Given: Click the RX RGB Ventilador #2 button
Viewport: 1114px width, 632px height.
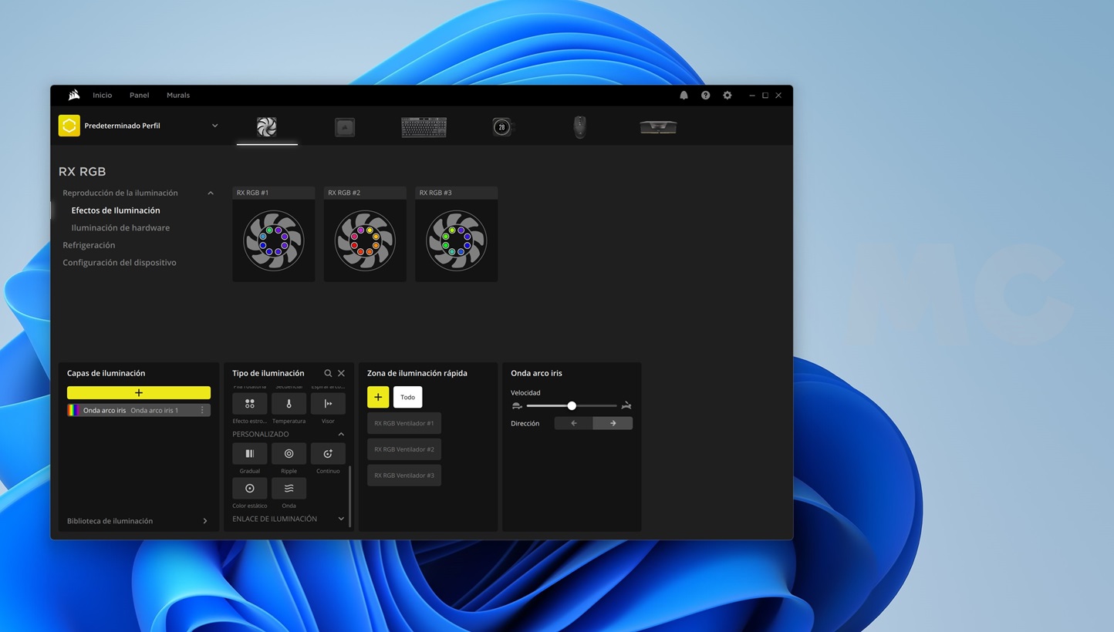Looking at the screenshot, I should pyautogui.click(x=404, y=449).
